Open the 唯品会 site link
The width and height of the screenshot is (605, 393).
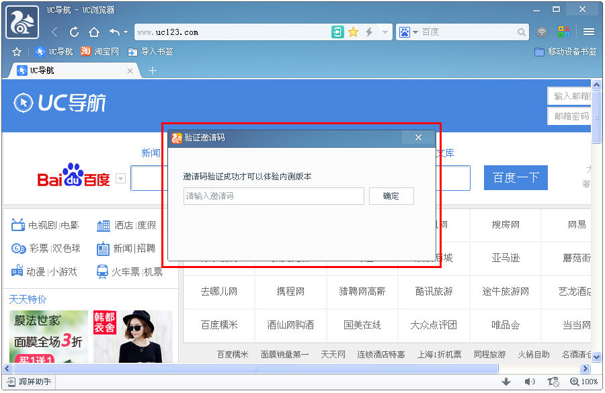click(x=506, y=325)
